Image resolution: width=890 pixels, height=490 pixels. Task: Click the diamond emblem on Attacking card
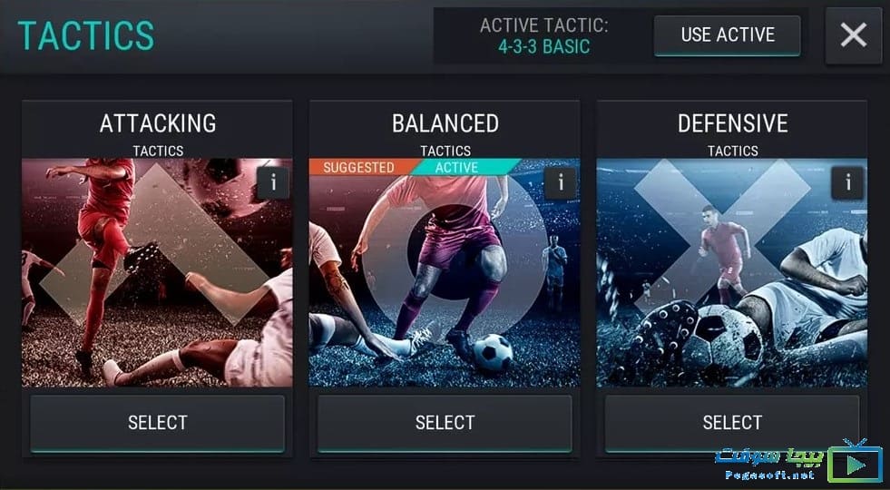click(x=154, y=244)
